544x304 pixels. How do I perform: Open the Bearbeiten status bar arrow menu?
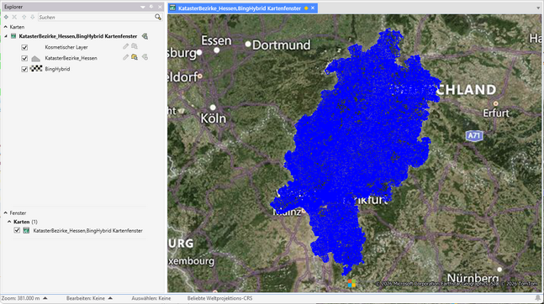pos(110,298)
